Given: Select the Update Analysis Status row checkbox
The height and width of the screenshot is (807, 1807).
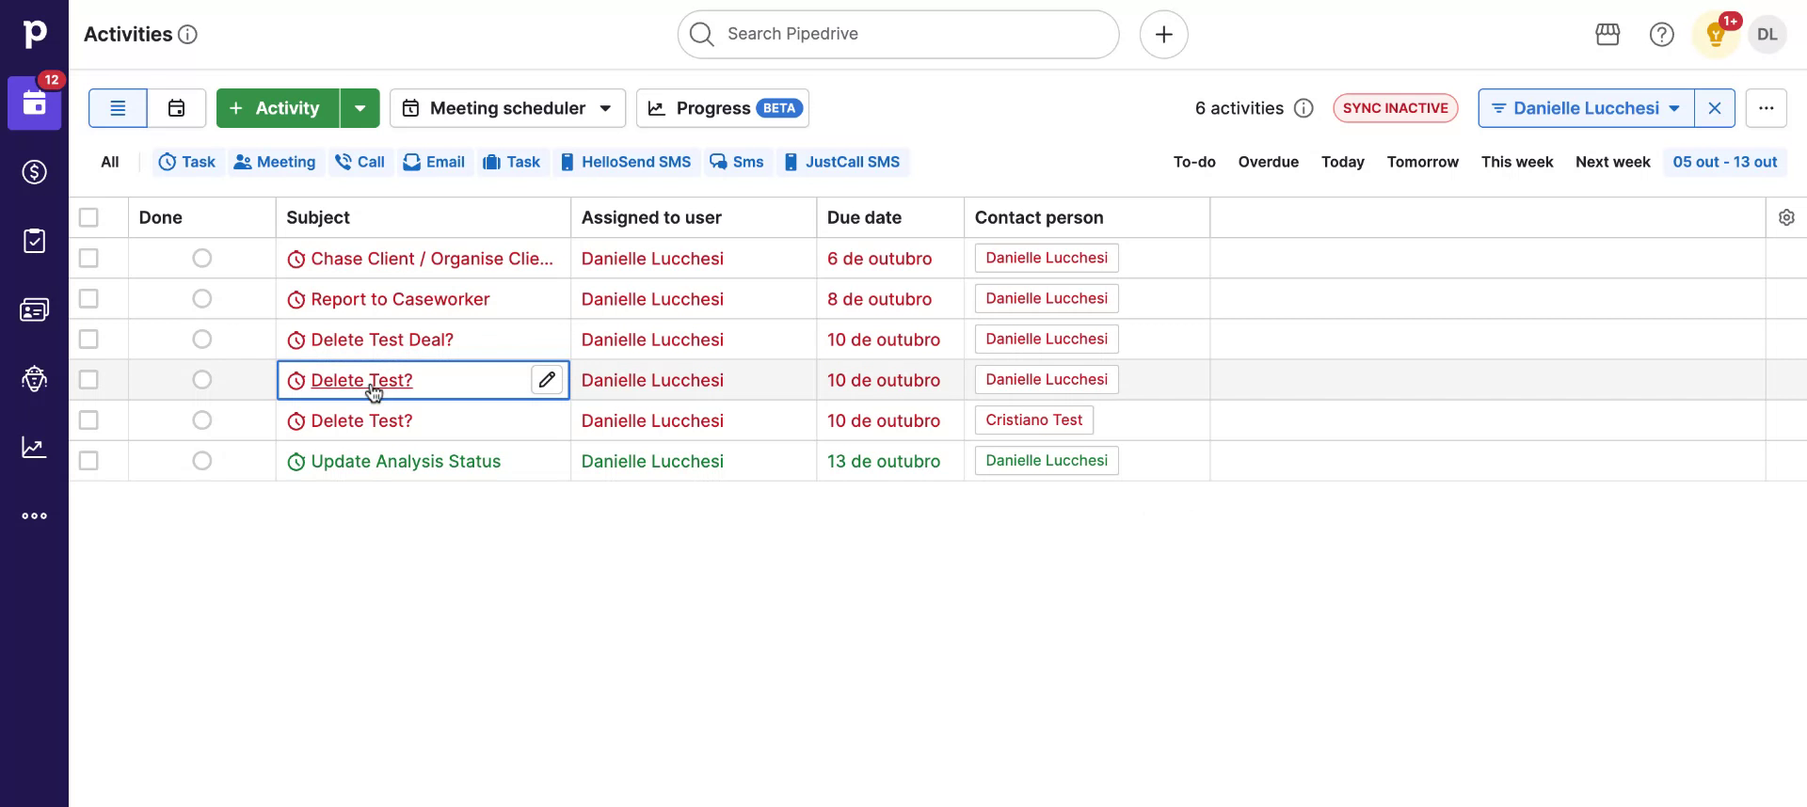Looking at the screenshot, I should (88, 461).
